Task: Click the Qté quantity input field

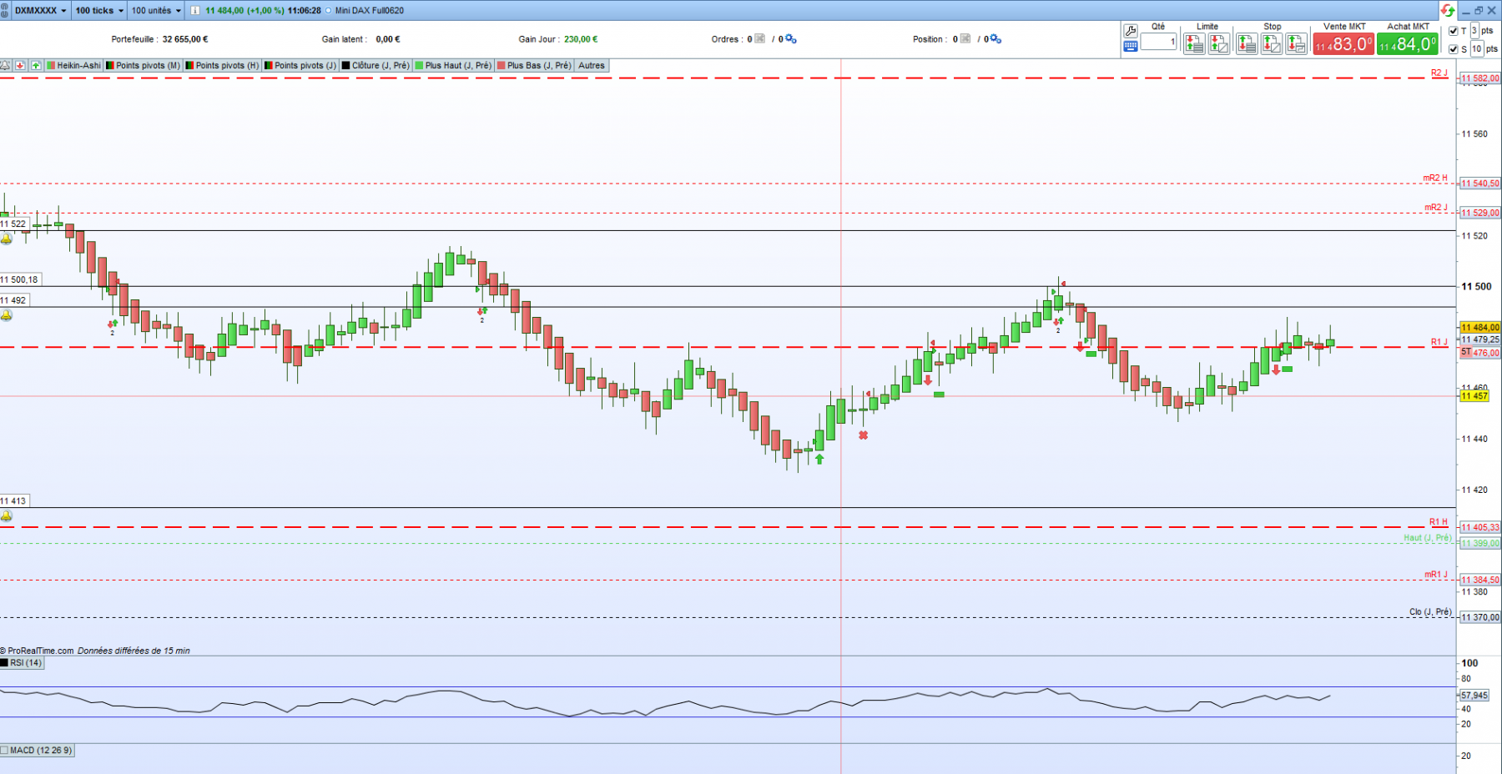Action: (1158, 42)
